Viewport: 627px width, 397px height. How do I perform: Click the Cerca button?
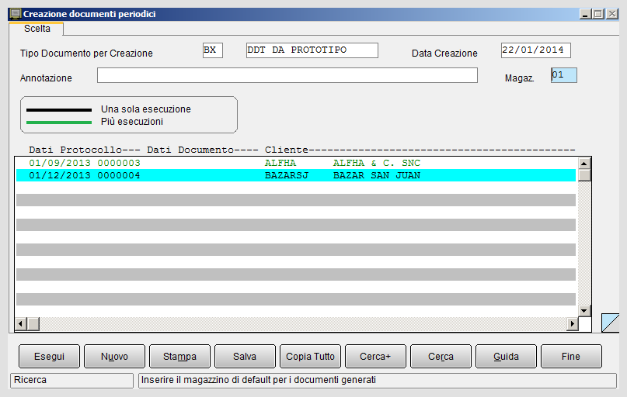(441, 357)
